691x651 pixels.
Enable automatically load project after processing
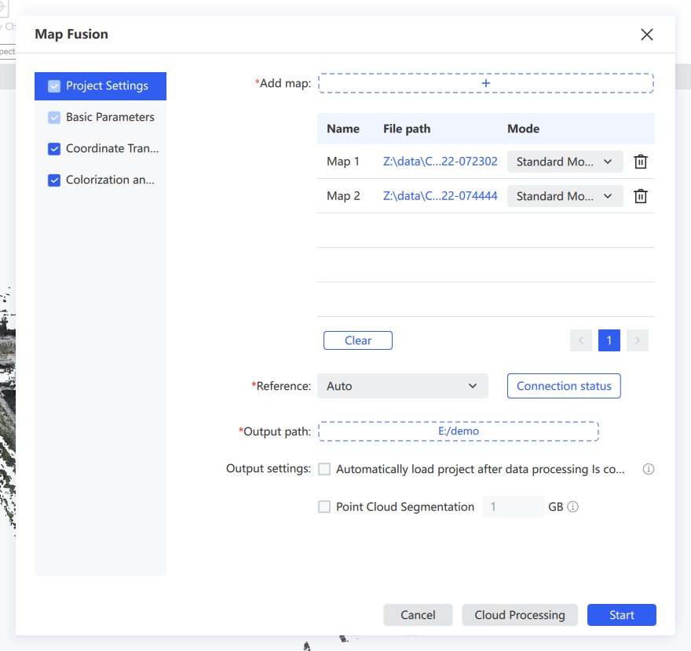[324, 469]
